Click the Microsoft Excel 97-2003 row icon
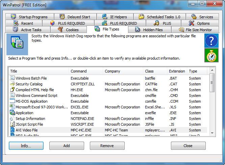The height and width of the screenshot is (165, 225). [12, 107]
